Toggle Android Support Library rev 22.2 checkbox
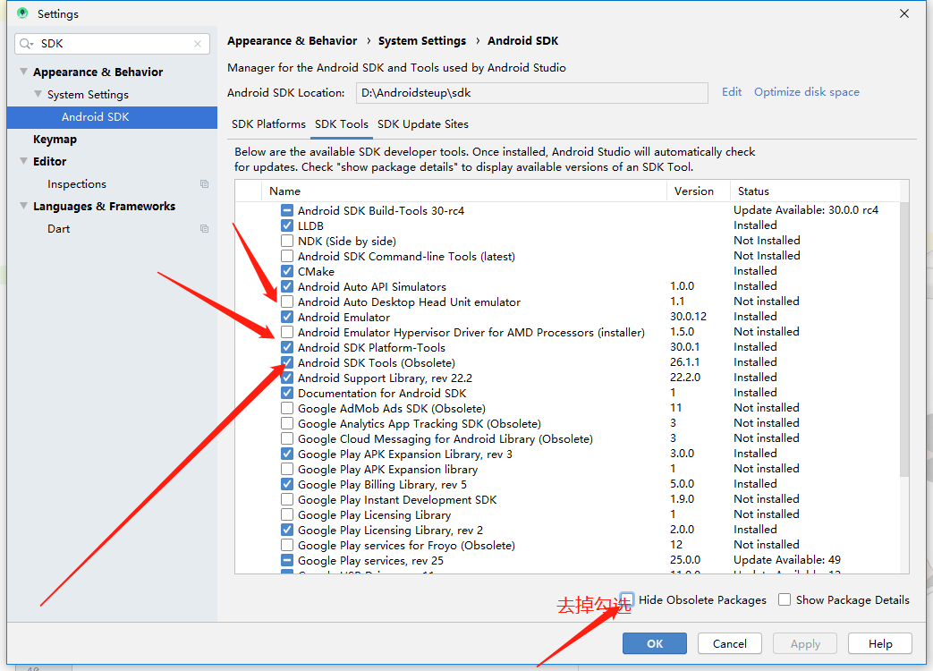This screenshot has width=933, height=671. click(x=287, y=378)
